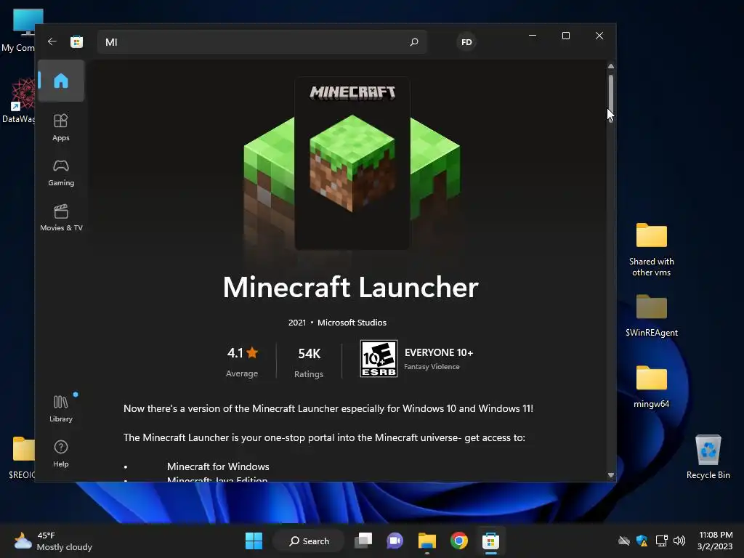
Task: Click the taskbar Search box
Action: coord(309,541)
